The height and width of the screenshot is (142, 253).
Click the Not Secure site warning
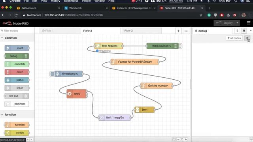32,15
